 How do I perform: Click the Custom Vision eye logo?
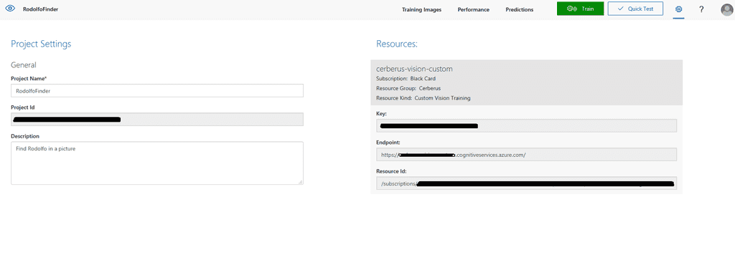[10, 9]
